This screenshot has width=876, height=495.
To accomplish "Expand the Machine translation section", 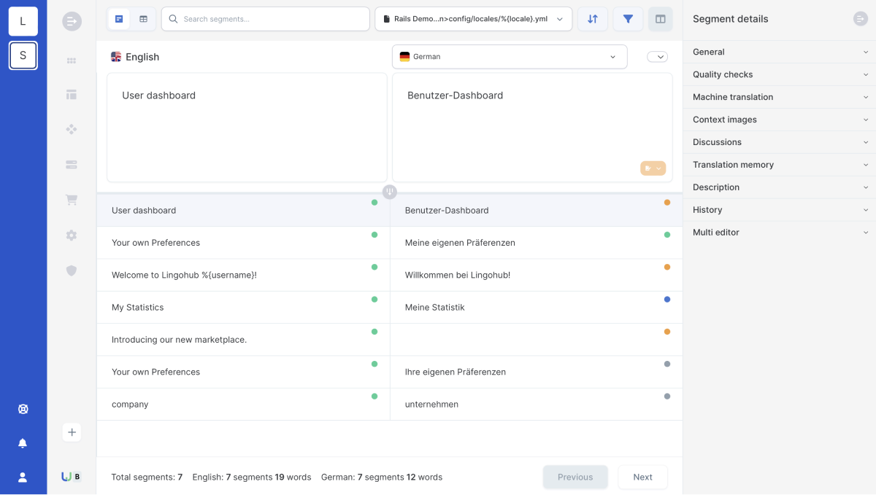I will (780, 97).
